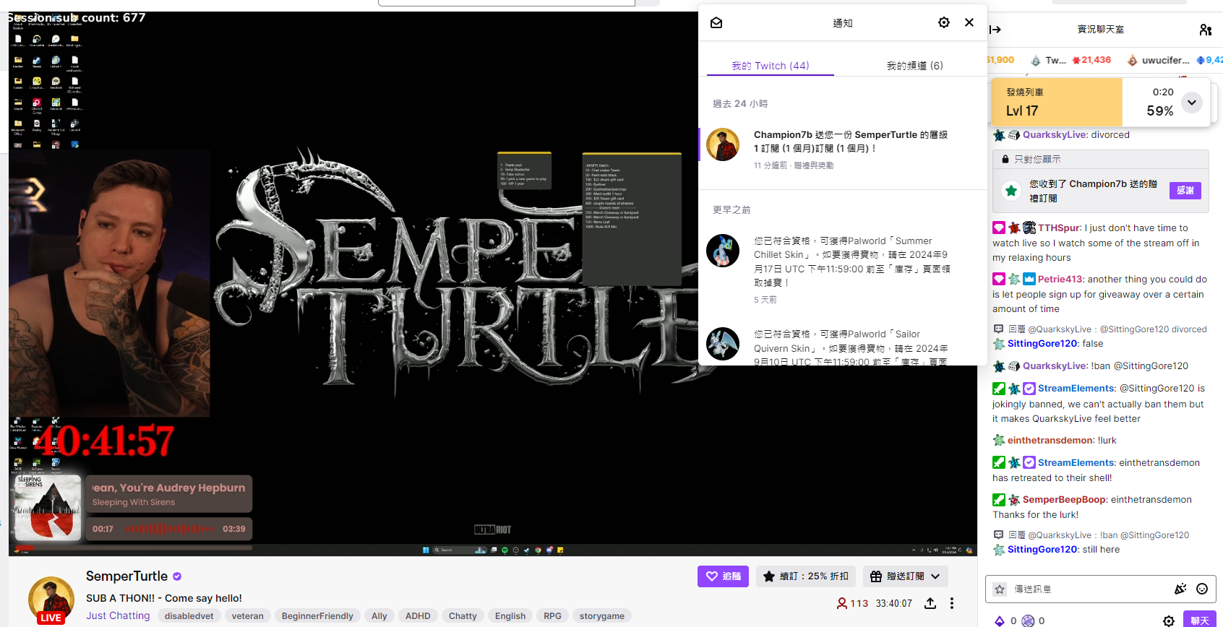Open TTHSpur username in chat
The width and height of the screenshot is (1223, 627).
point(1060,228)
